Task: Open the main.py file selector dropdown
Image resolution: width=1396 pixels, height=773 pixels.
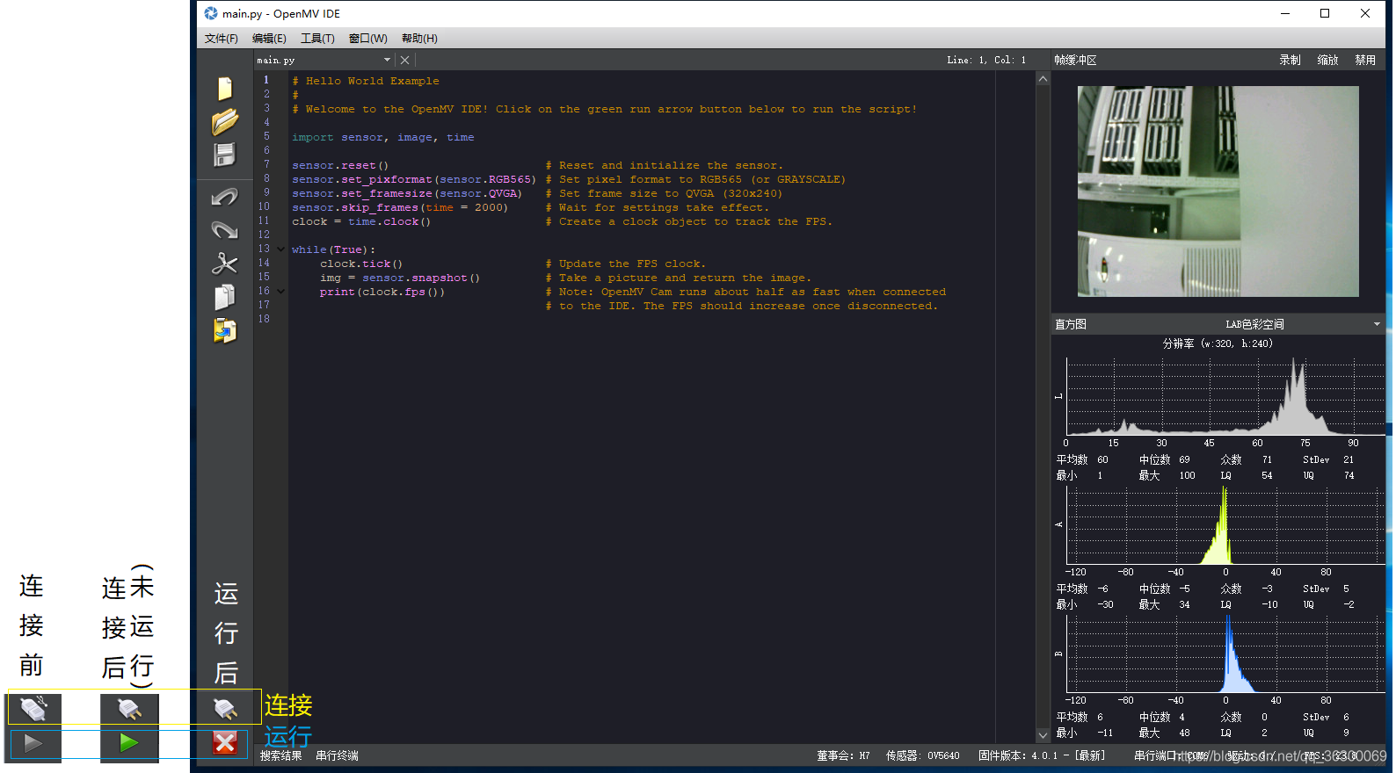Action: [387, 60]
